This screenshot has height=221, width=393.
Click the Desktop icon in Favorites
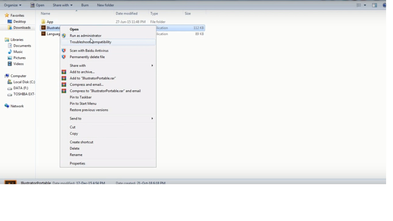point(10,22)
